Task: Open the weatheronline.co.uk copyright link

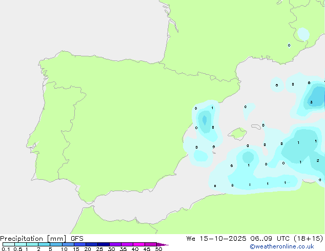Action: [x=281, y=246]
